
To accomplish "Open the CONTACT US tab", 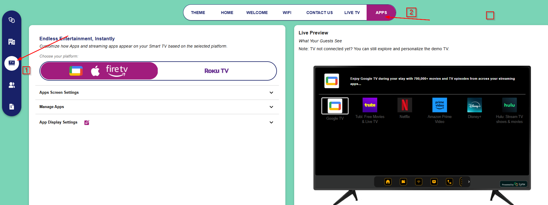I will tap(320, 13).
